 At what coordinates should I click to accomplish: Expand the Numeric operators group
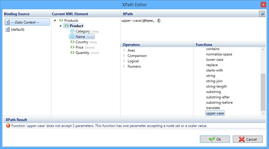click(x=124, y=66)
